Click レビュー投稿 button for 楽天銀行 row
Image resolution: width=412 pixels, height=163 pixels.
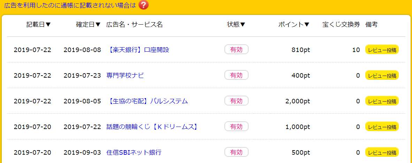pyautogui.click(x=382, y=50)
